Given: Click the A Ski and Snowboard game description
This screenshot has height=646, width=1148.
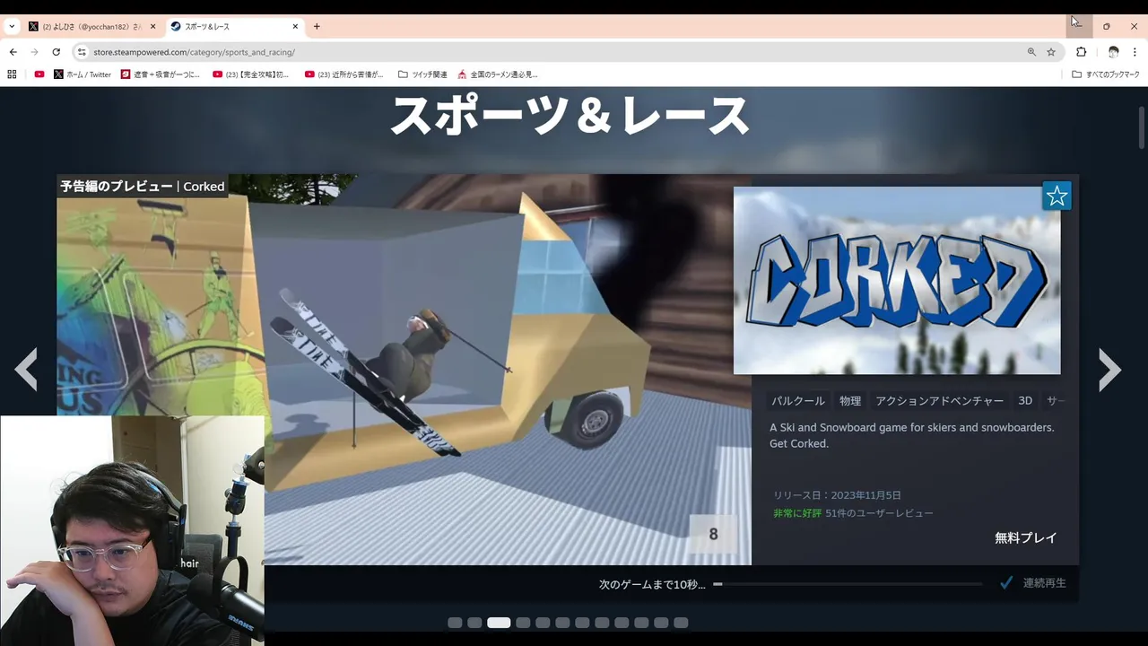Looking at the screenshot, I should point(912,435).
